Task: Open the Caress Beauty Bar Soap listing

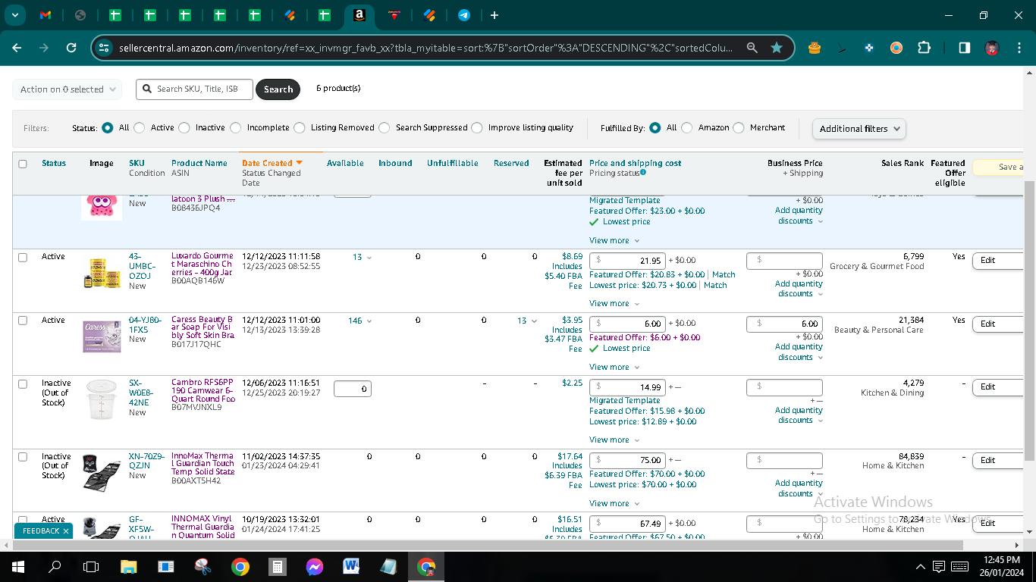Action: click(202, 327)
